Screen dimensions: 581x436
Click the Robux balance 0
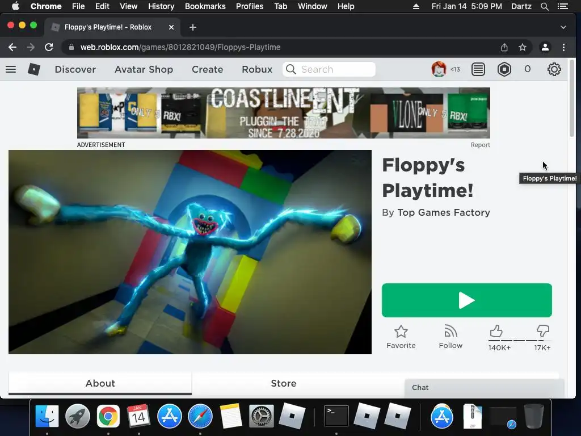(x=527, y=69)
